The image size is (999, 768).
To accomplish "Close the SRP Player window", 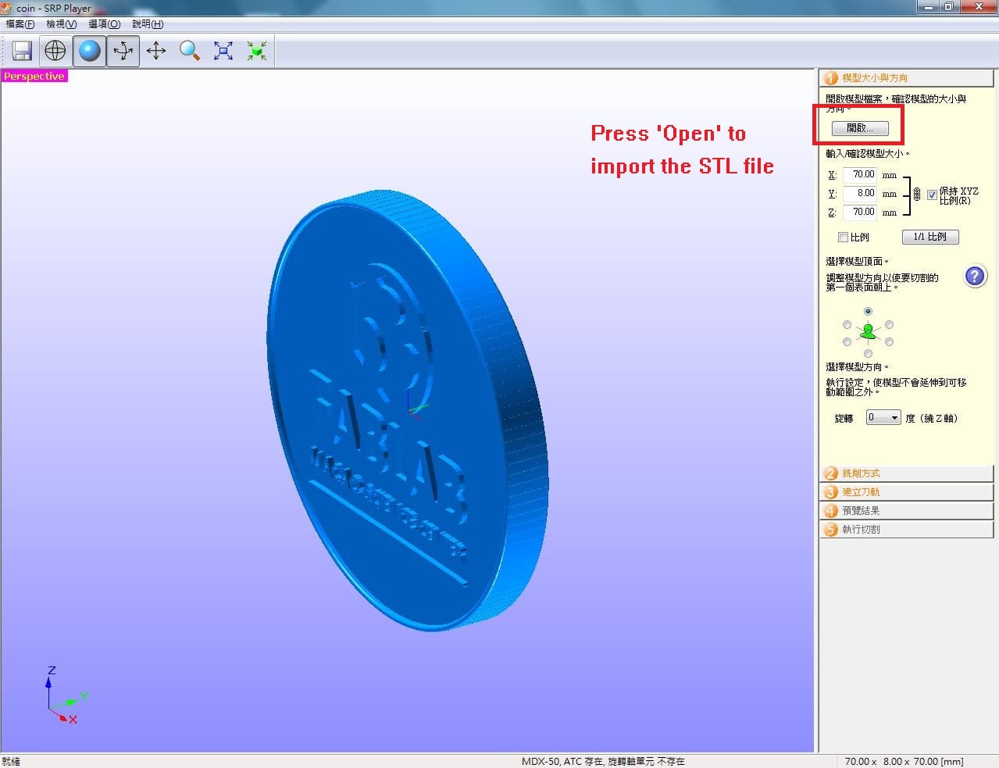I will [978, 6].
